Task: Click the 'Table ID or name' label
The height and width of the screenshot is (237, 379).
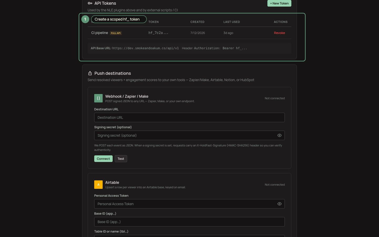Action: point(111,231)
